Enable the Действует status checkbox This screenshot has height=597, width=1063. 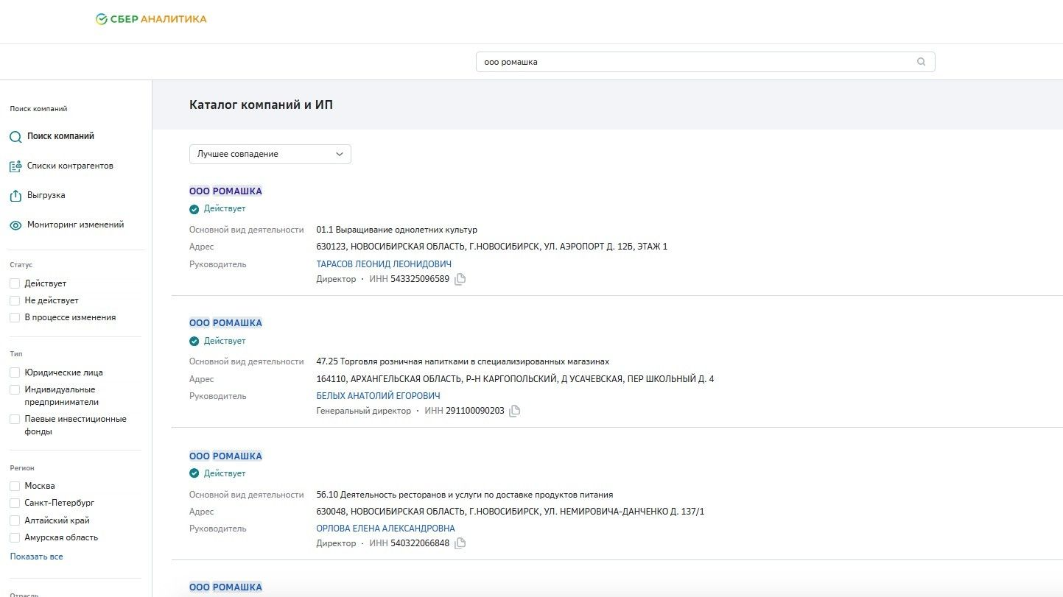[x=14, y=283]
